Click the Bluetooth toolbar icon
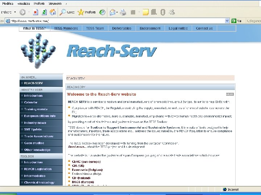Screen dimensions: 261x195 163,12
